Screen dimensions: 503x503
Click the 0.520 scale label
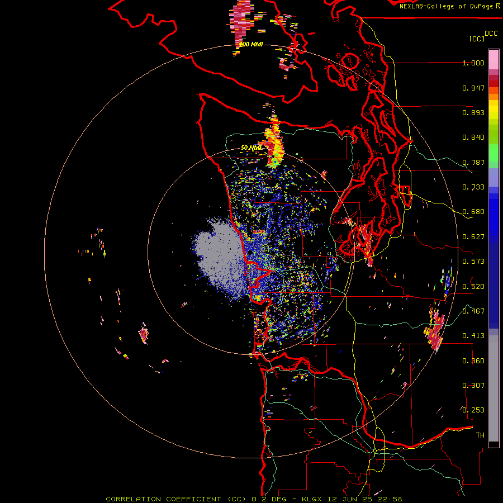(x=473, y=287)
